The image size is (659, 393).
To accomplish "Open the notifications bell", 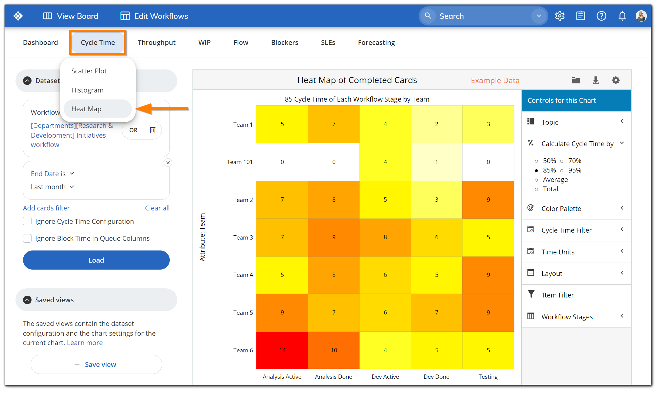I will (x=622, y=16).
